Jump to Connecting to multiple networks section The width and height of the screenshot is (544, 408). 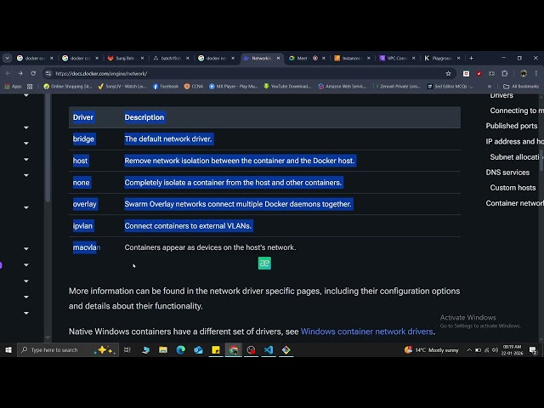click(x=517, y=110)
